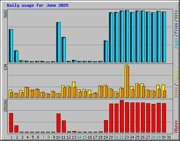180x141 pixels.
Task: Click day label 18 on the x-axis
Action: point(100,137)
